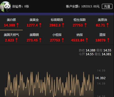Image resolution: width=114 pixels, height=97 pixels.
Task: Click the current price label 14.392 on chart
Action: pyautogui.click(x=100, y=78)
